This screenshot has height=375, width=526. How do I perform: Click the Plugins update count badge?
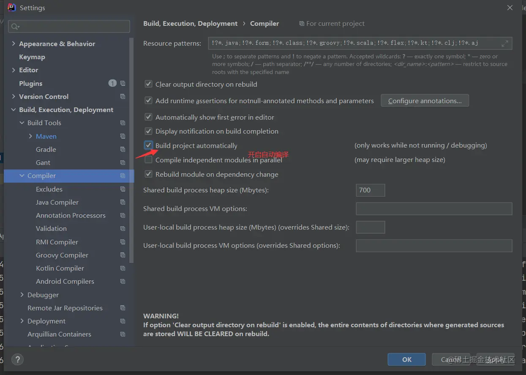pos(112,83)
